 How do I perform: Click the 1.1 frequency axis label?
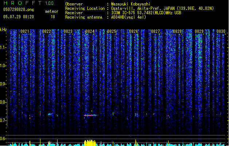3,47
